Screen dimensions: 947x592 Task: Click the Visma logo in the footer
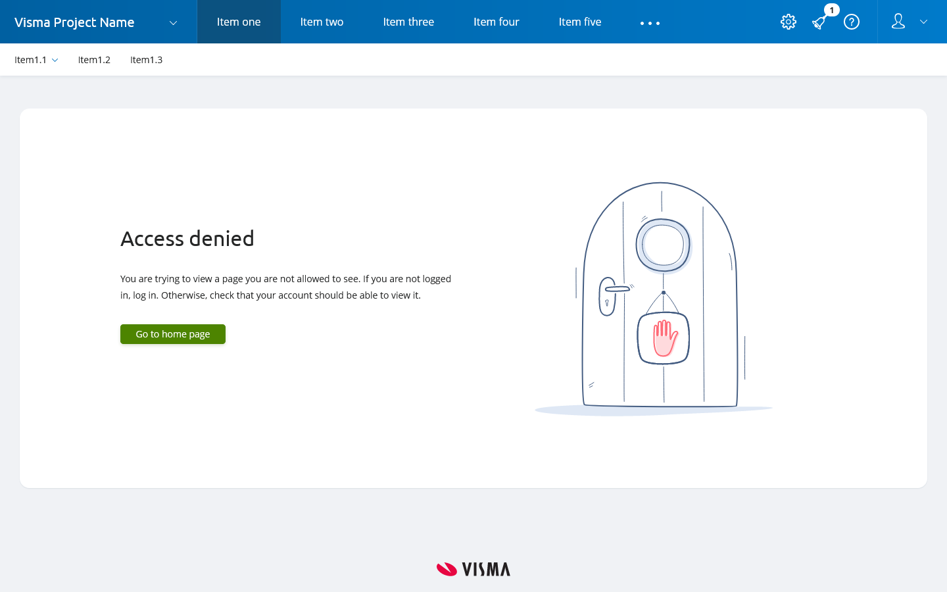point(473,568)
